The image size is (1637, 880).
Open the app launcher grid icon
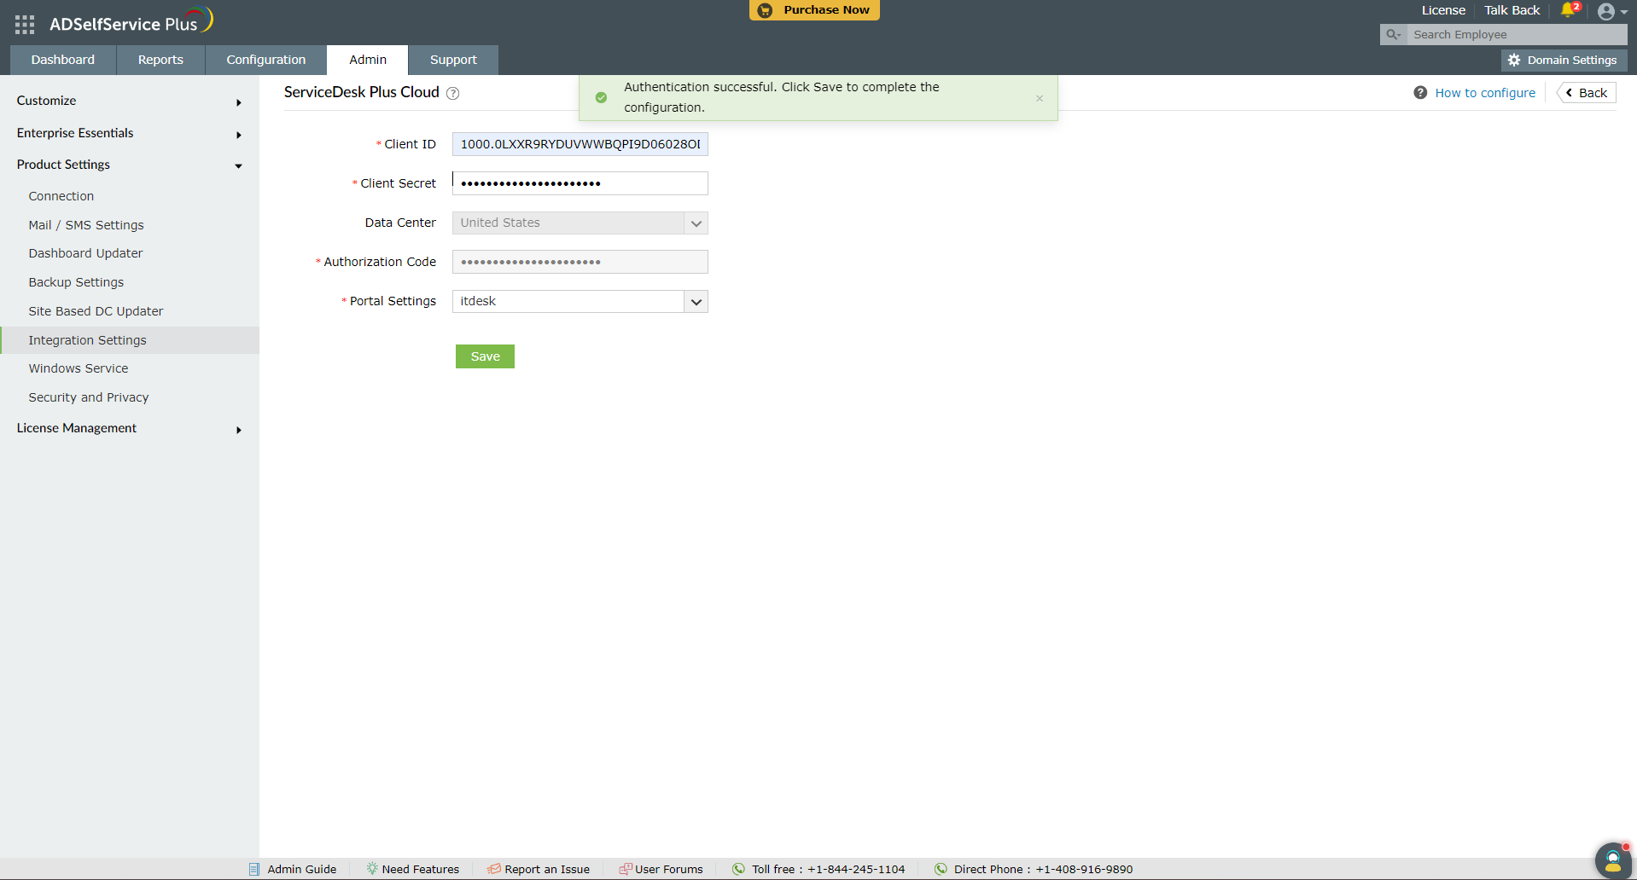click(24, 24)
